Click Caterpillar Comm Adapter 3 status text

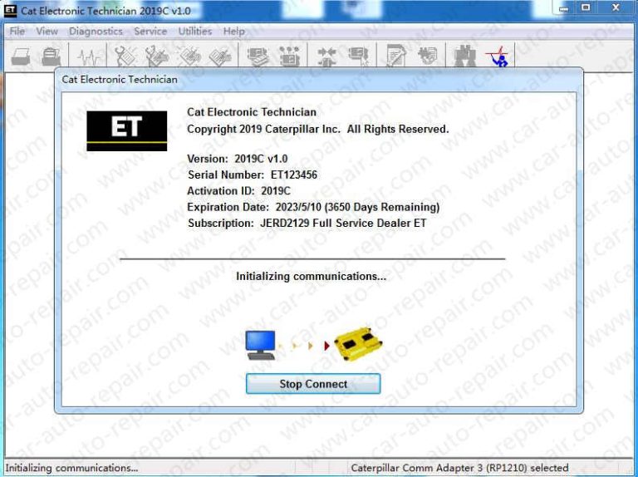(x=459, y=468)
